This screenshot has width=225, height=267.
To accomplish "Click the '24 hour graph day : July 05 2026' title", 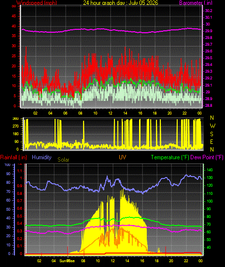I will (121, 3).
